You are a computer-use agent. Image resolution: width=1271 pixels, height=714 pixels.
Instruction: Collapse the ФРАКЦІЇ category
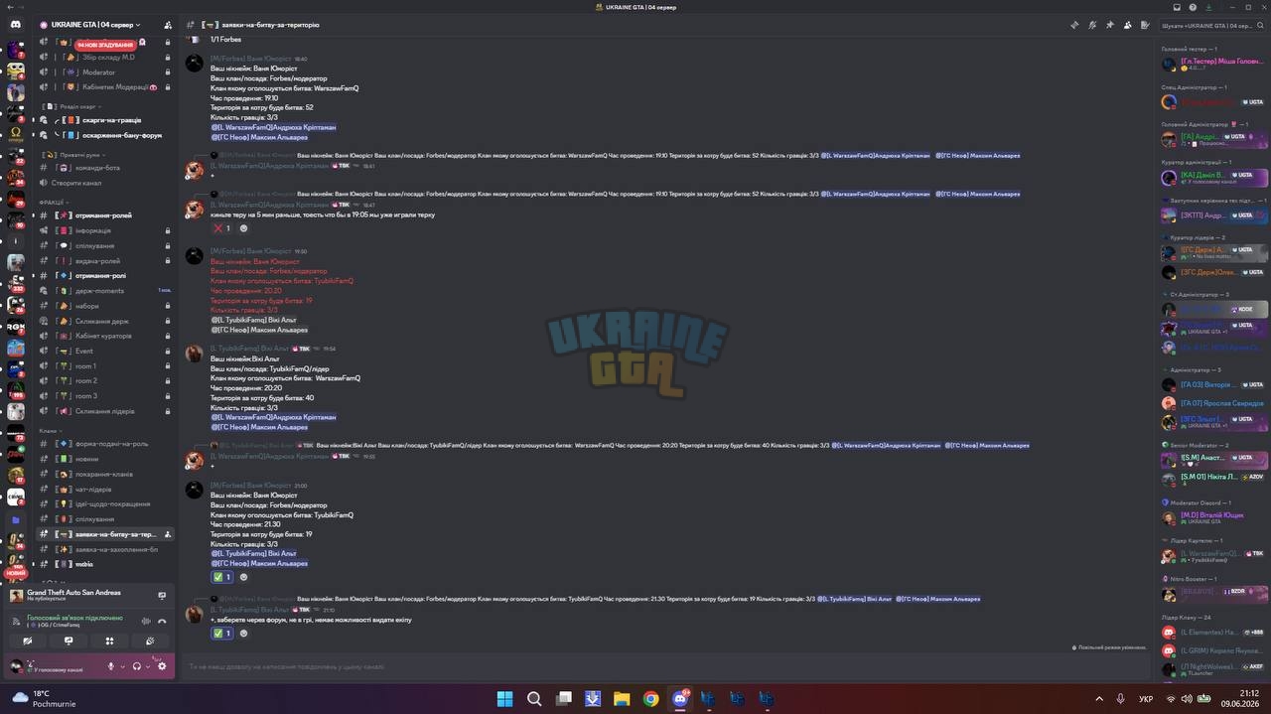click(x=53, y=201)
